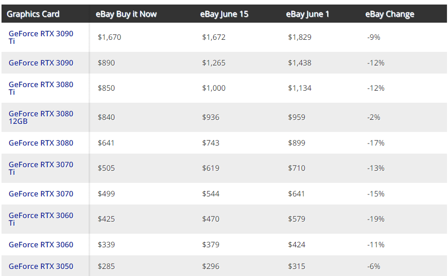This screenshot has height=276, width=448.
Task: Open the GeForce RTX 3070 link
Action: point(41,194)
